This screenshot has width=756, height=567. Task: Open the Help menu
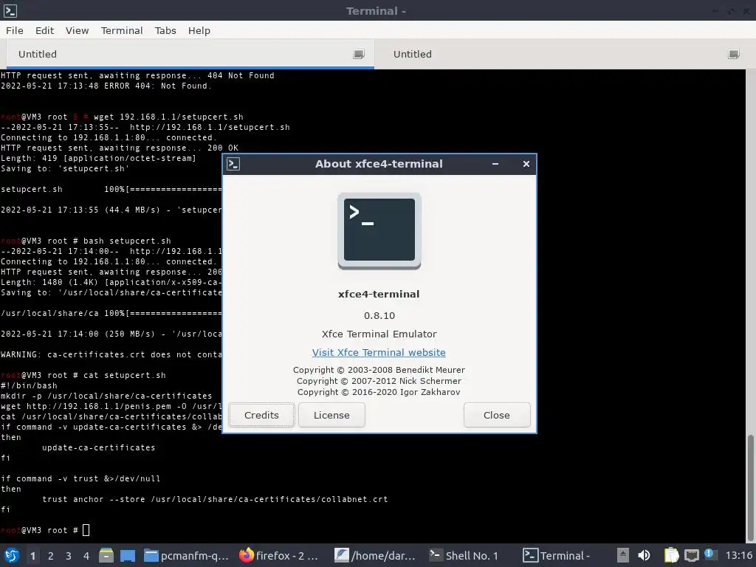click(199, 30)
